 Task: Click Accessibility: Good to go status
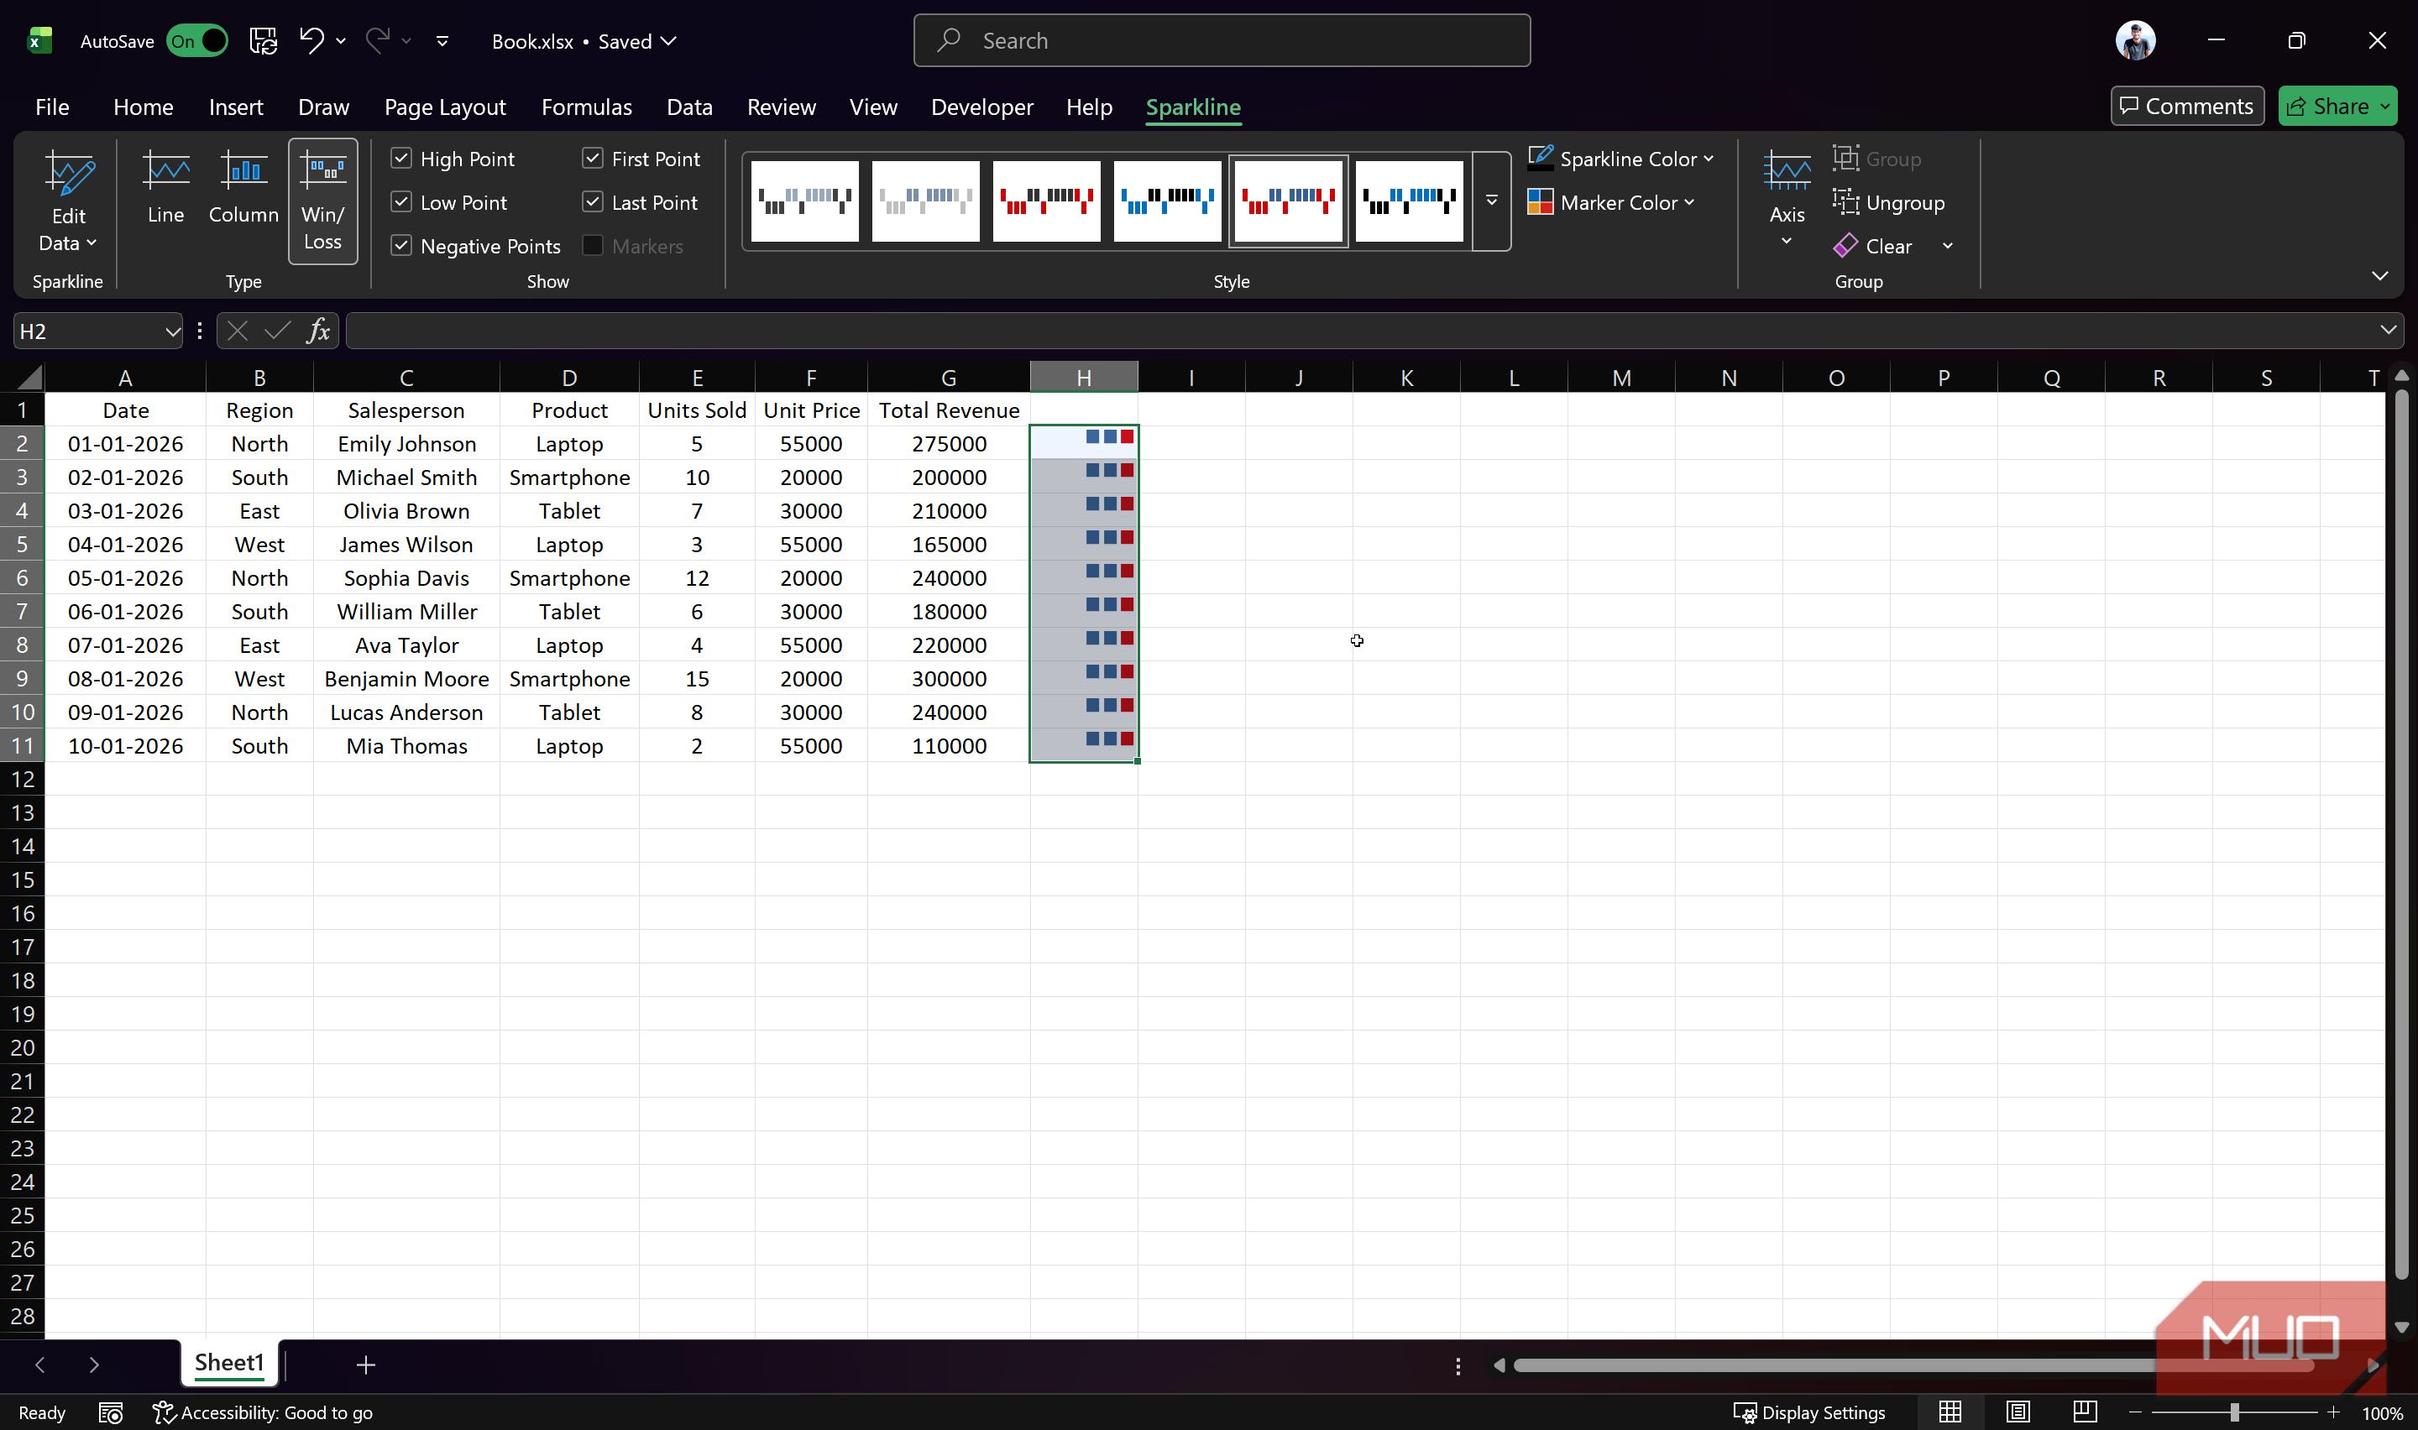pyautogui.click(x=263, y=1412)
